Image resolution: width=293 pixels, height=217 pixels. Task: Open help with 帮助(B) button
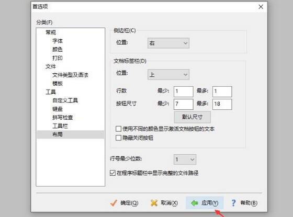tap(244, 203)
